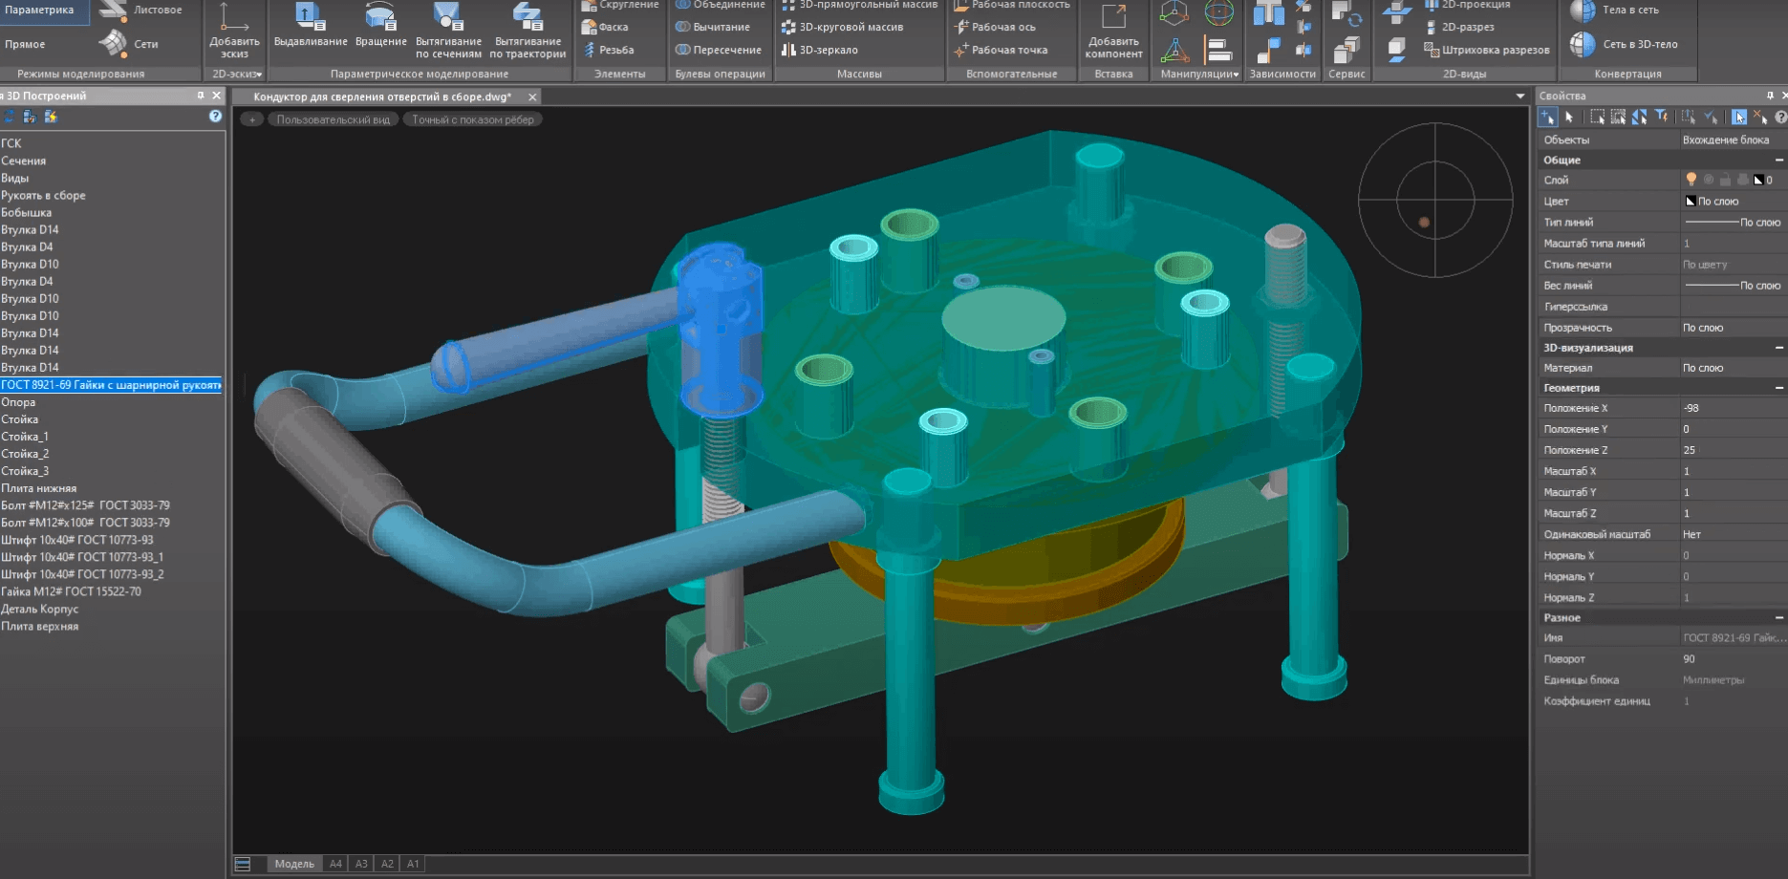Click the Цвет По слою color swatch
Viewport: 1788px width, 879px height.
pyautogui.click(x=1691, y=201)
